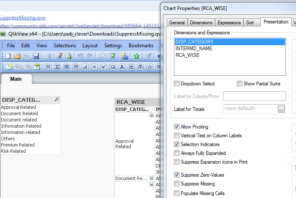296x198 pixels.
Task: Click the Add Sheet icon
Action: [x=9, y=67]
